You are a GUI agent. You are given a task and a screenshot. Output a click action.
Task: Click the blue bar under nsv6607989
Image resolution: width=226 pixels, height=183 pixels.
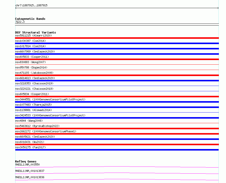click(117, 54)
